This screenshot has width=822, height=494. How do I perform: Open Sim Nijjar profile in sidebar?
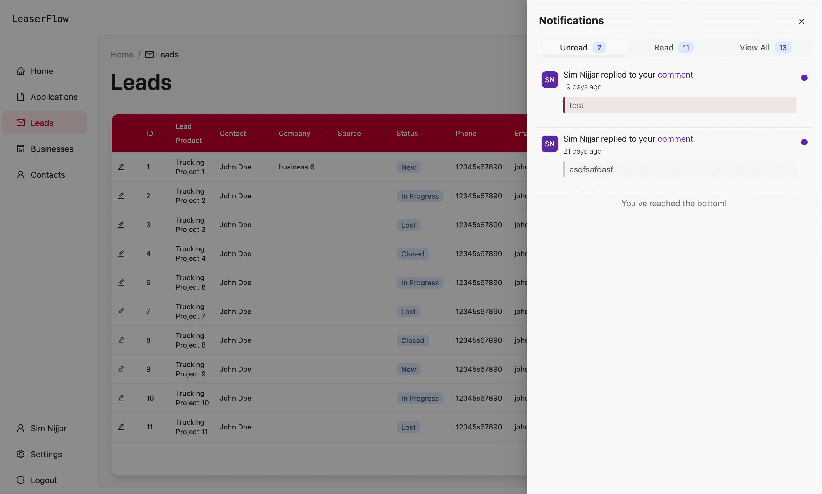pos(45,428)
